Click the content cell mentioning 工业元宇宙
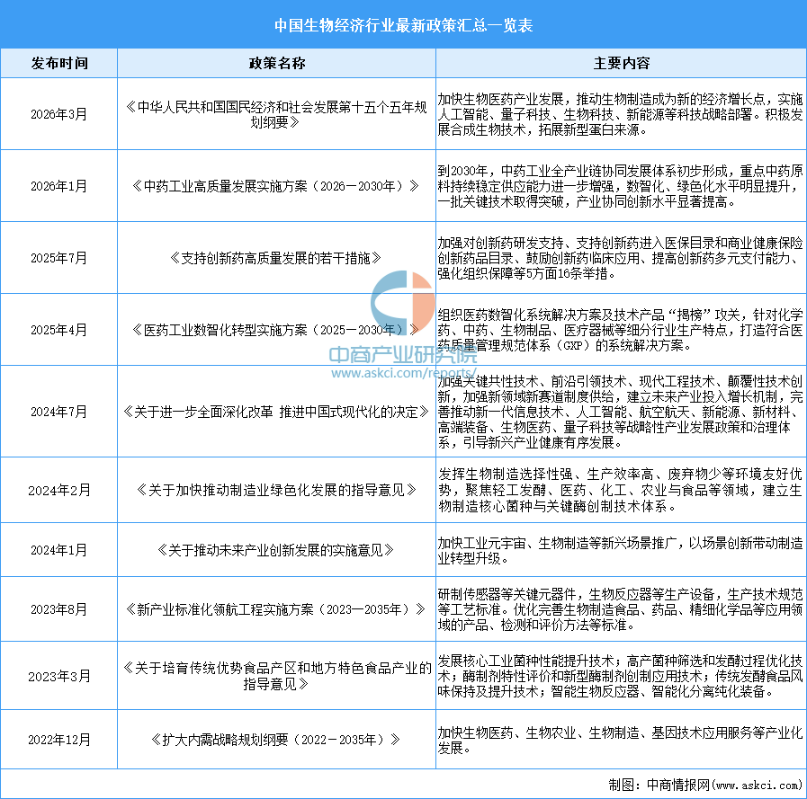 coord(621,548)
